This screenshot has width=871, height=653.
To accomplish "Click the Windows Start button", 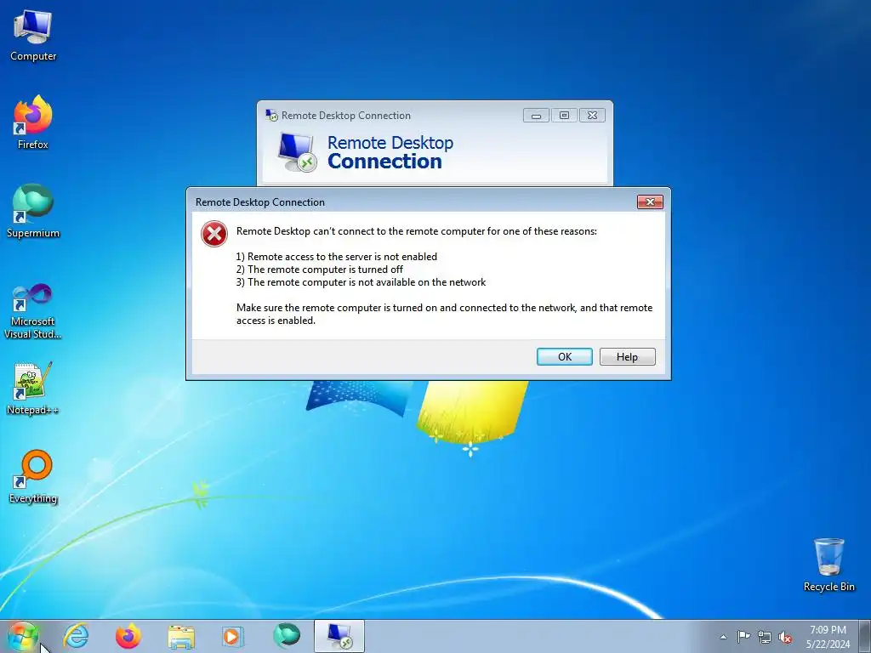I will 22,636.
